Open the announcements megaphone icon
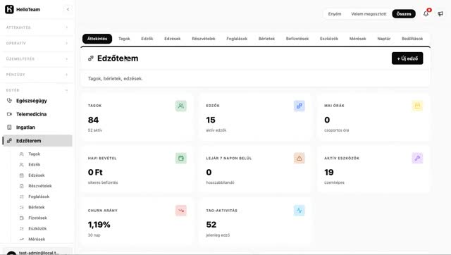Image resolution: width=451 pixels, height=255 pixels. tap(440, 13)
